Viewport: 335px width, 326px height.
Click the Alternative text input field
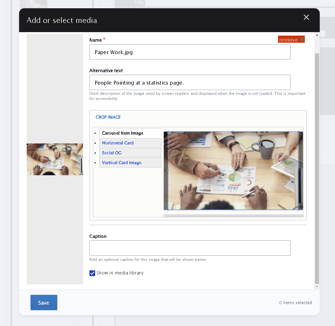pyautogui.click(x=190, y=82)
